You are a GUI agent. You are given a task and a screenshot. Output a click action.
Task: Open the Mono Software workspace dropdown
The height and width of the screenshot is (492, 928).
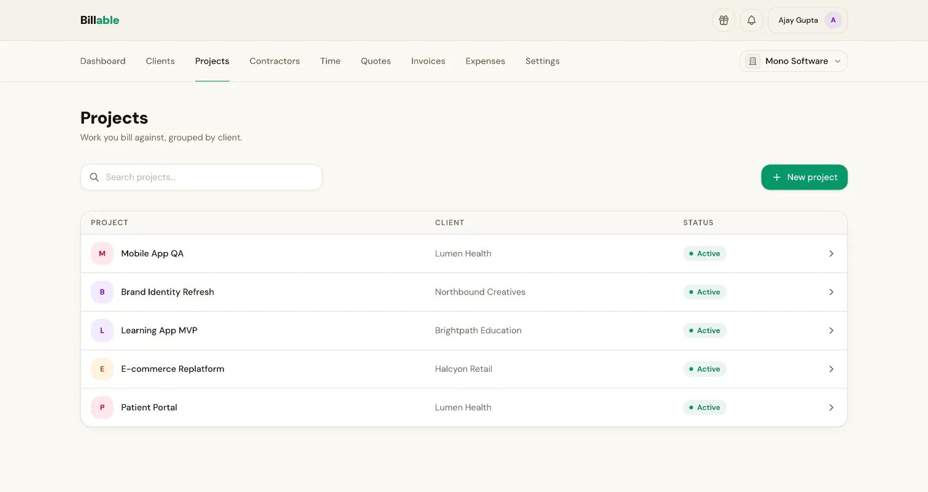click(794, 61)
